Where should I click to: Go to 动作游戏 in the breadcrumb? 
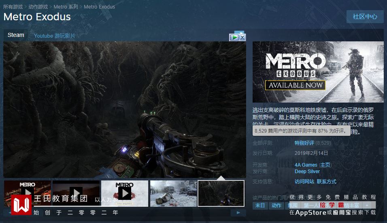pos(38,6)
